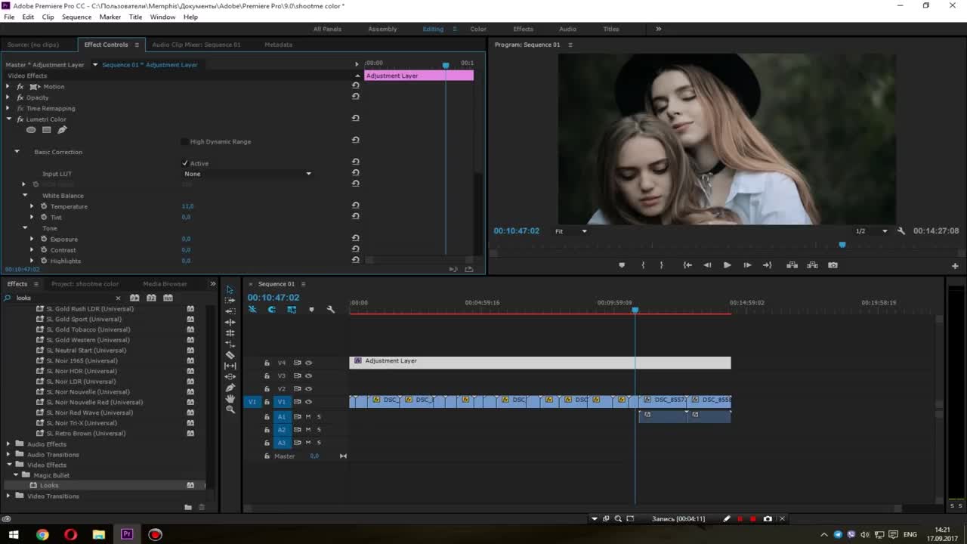The height and width of the screenshot is (544, 967).
Task: Open the Input LUT dropdown
Action: coord(247,174)
